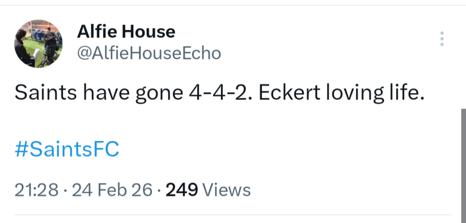Image resolution: width=466 pixels, height=223 pixels.
Task: Click the 21:28 timestamp
Action: (x=36, y=190)
